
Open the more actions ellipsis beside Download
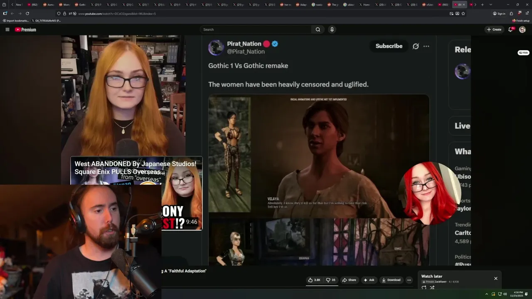[409, 280]
